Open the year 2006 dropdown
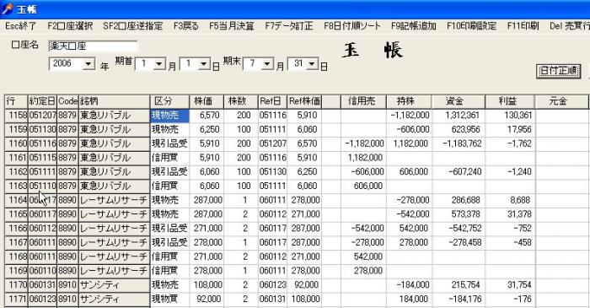Image resolution: width=590 pixels, height=308 pixels. coord(88,63)
